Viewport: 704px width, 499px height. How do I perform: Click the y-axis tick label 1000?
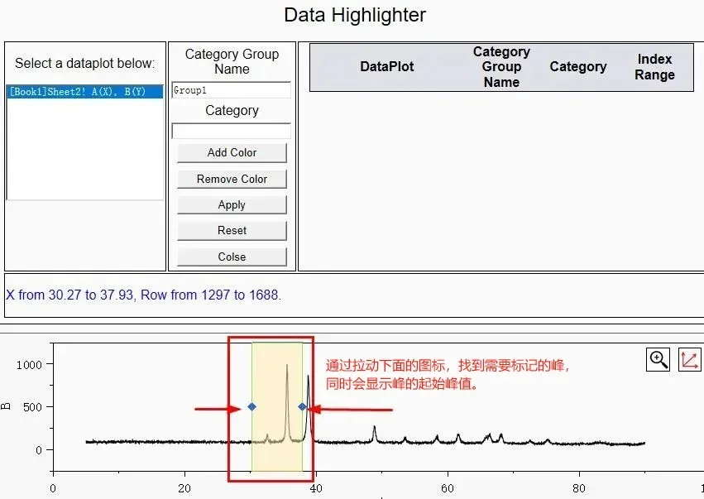click(29, 365)
